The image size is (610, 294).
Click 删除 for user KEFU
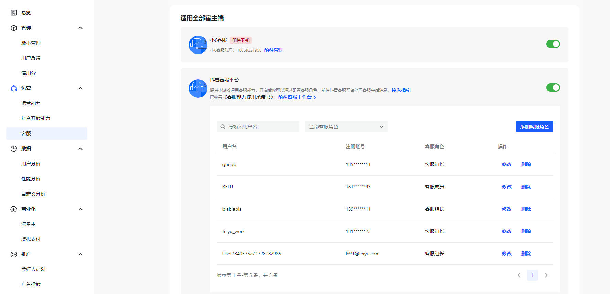[526, 187]
